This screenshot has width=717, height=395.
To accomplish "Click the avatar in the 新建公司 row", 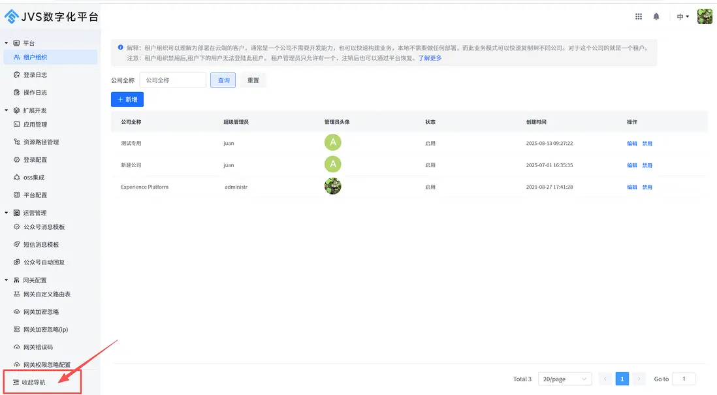I will tap(333, 164).
